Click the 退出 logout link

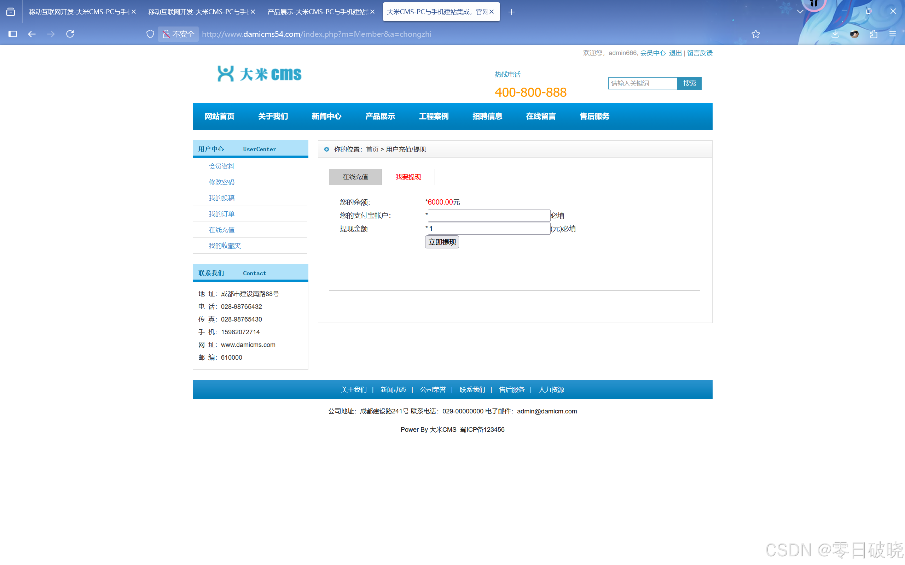[x=675, y=53]
